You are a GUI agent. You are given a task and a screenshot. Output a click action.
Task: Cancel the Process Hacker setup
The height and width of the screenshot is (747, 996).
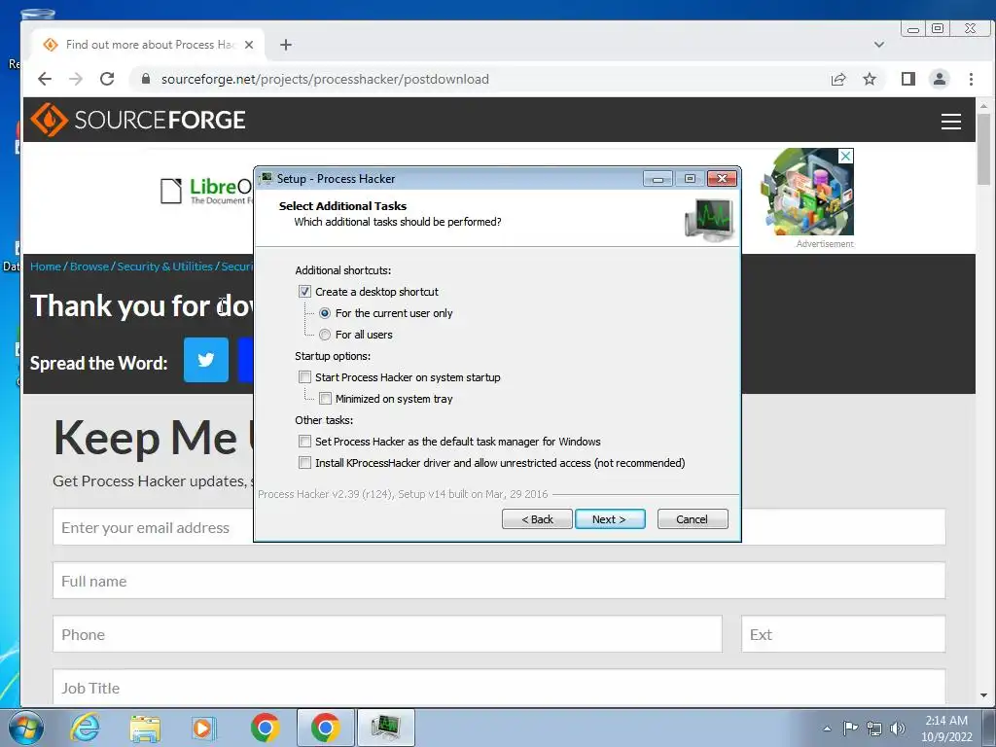[693, 519]
